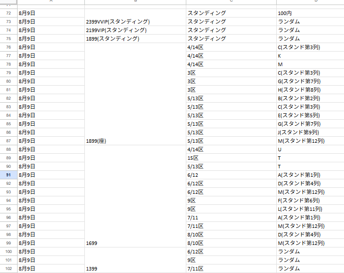Click '4/14区' in row 76

(231, 47)
